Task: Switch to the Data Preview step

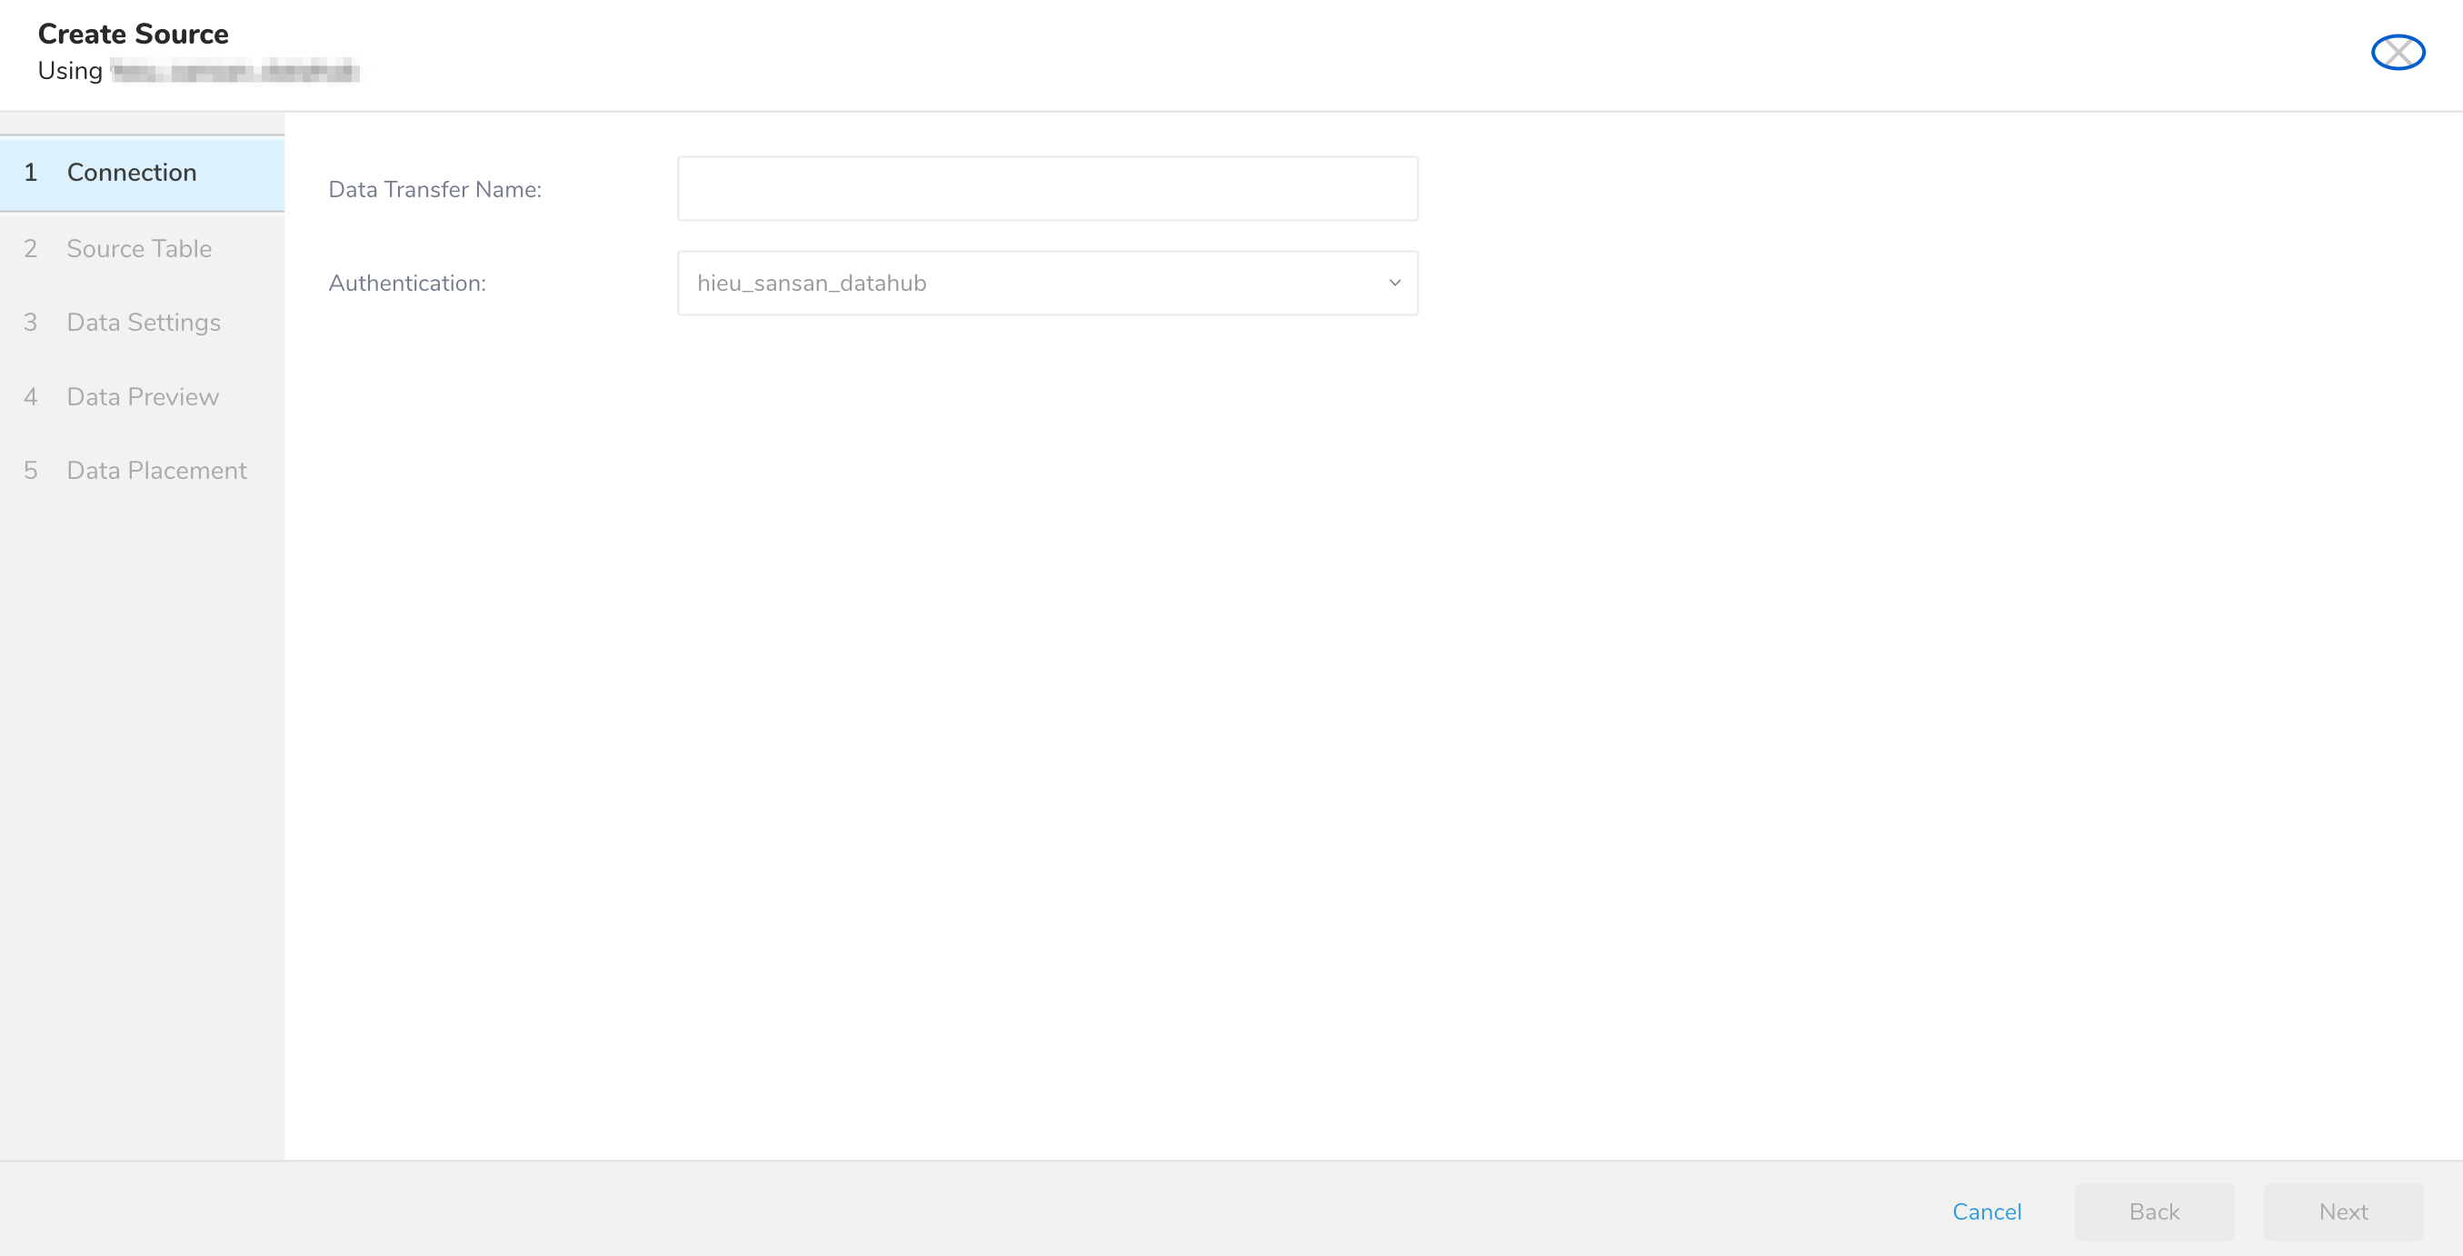Action: click(143, 396)
